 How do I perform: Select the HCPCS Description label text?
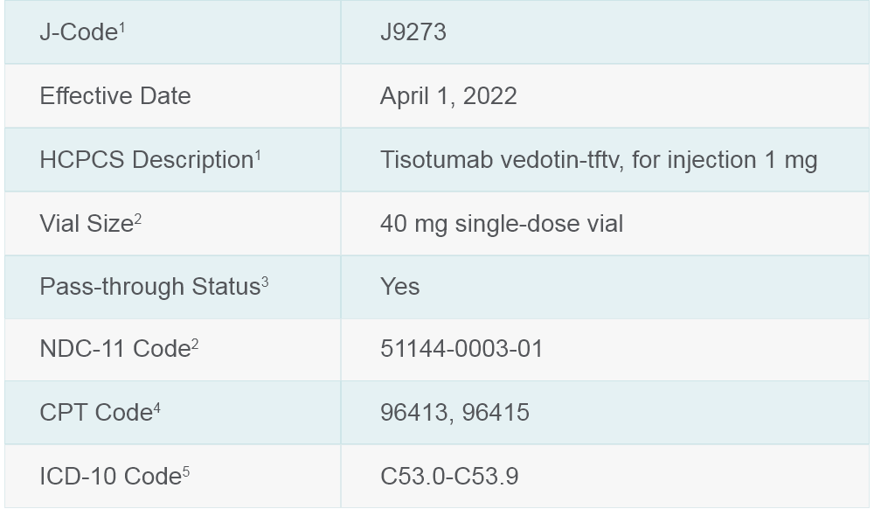[146, 161]
